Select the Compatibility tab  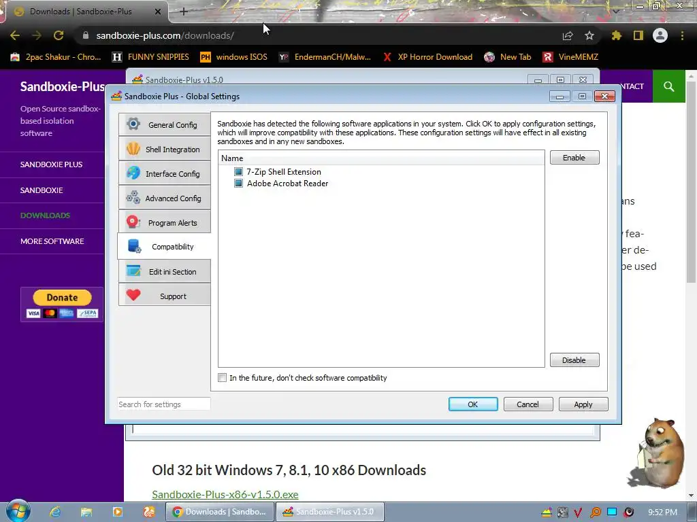coord(164,246)
